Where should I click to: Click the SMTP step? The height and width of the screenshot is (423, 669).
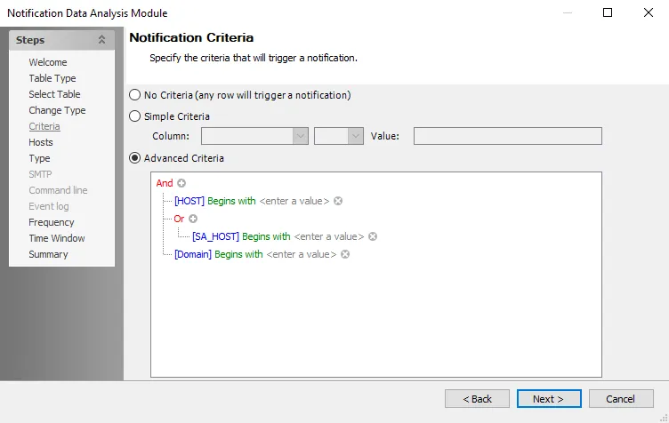point(40,174)
